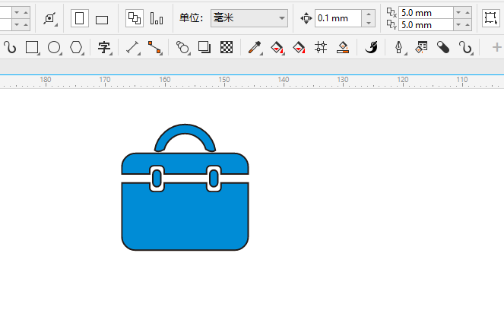This screenshot has height=310, width=504.
Task: Pick the Color Eyedropper tool
Action: point(255,47)
